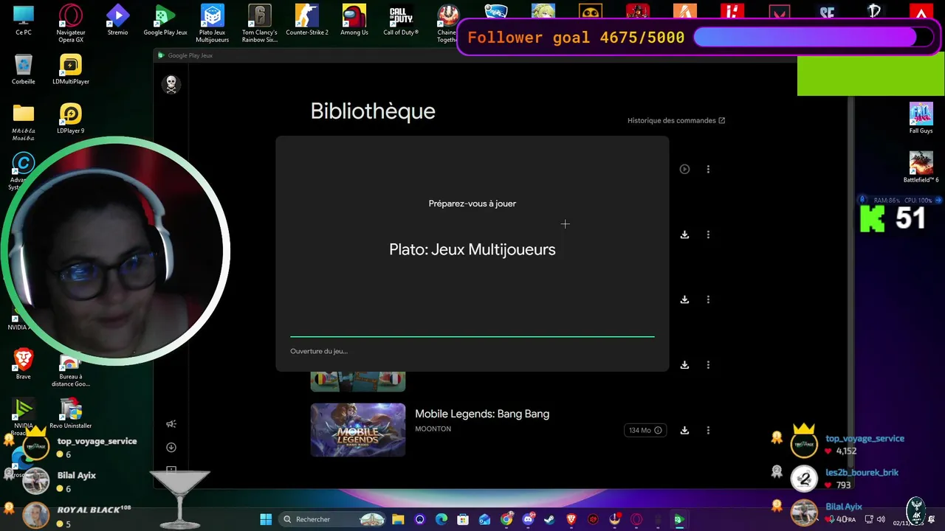Image resolution: width=945 pixels, height=531 pixels.
Task: Open Steam from the taskbar
Action: click(549, 519)
